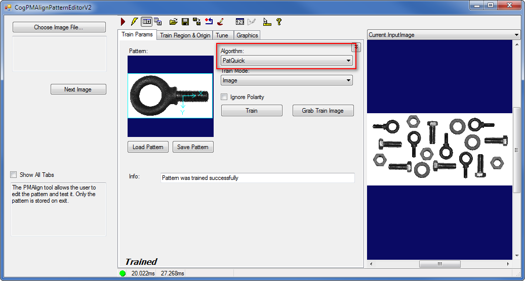Screen dimensions: 525x281
Task: Check the Show All Tabs checkbox
Action: 14,175
